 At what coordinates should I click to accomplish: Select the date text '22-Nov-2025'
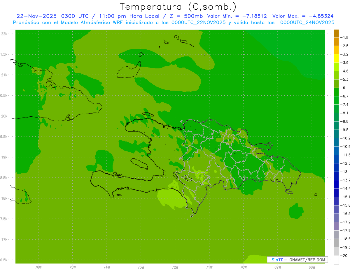[37, 16]
